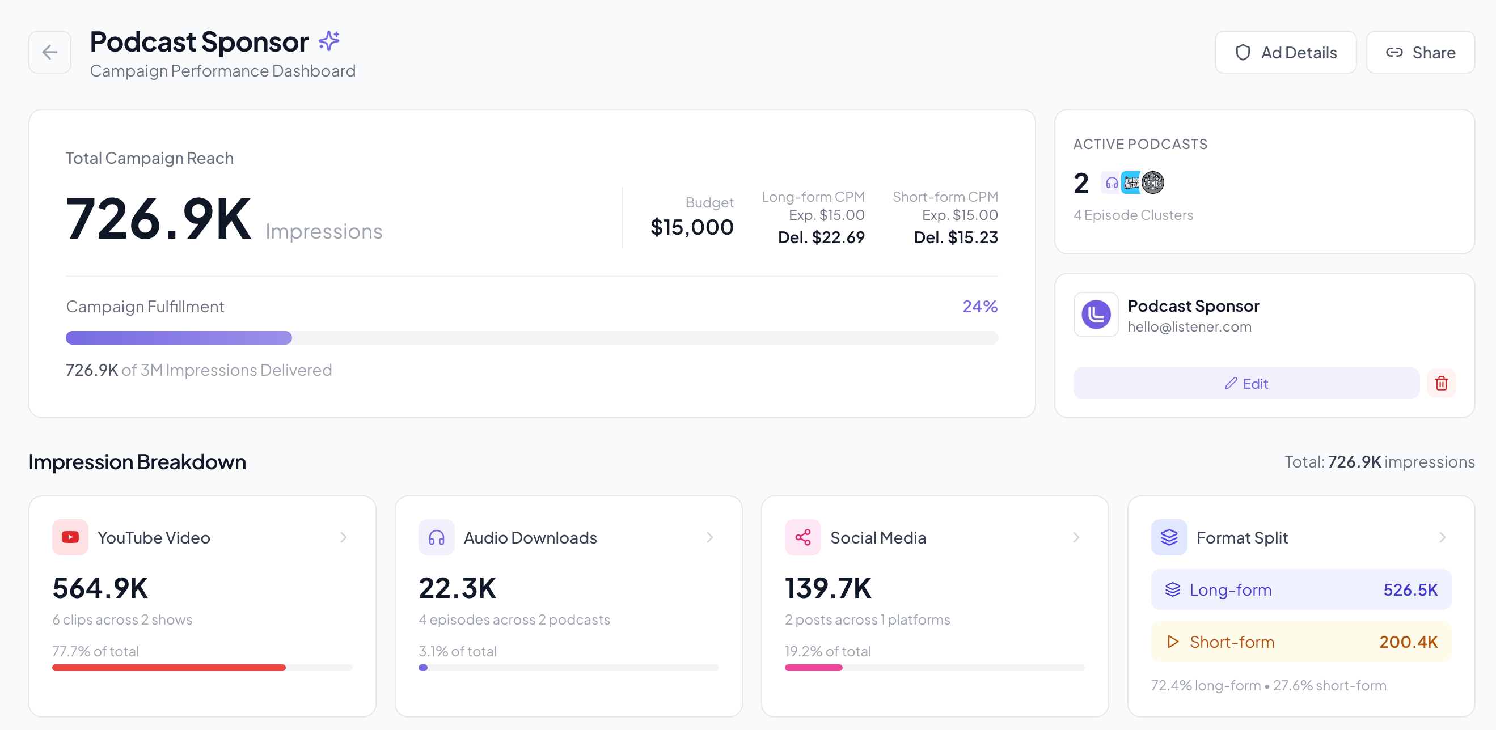1496x730 pixels.
Task: Select the Social Media share icon
Action: 802,537
